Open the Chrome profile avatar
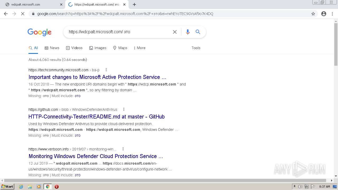The width and height of the screenshot is (338, 190). (x=324, y=14)
